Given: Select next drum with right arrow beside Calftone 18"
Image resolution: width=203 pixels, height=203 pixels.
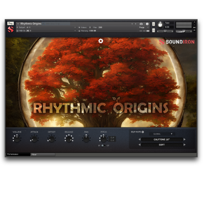Looking at the screenshot, I should click(184, 139).
